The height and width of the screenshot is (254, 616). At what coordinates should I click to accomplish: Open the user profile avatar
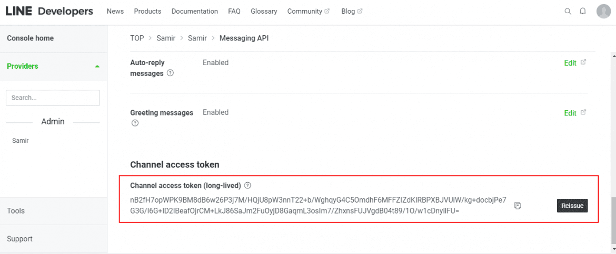[603, 11]
